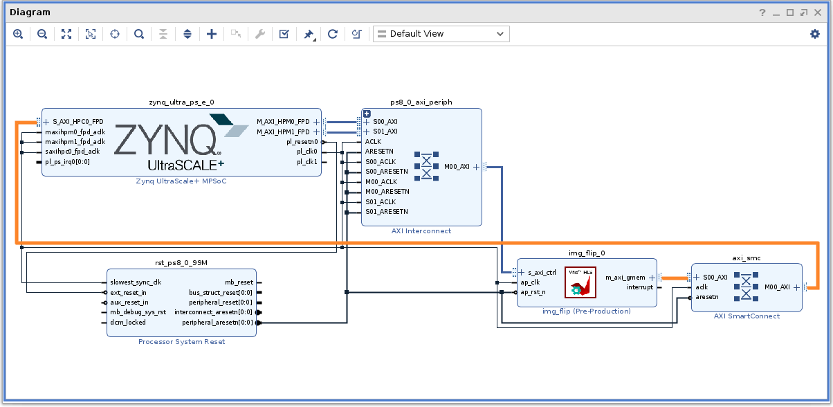Open diagram settings via the gear icon
The width and height of the screenshot is (833, 407).
pyautogui.click(x=814, y=33)
